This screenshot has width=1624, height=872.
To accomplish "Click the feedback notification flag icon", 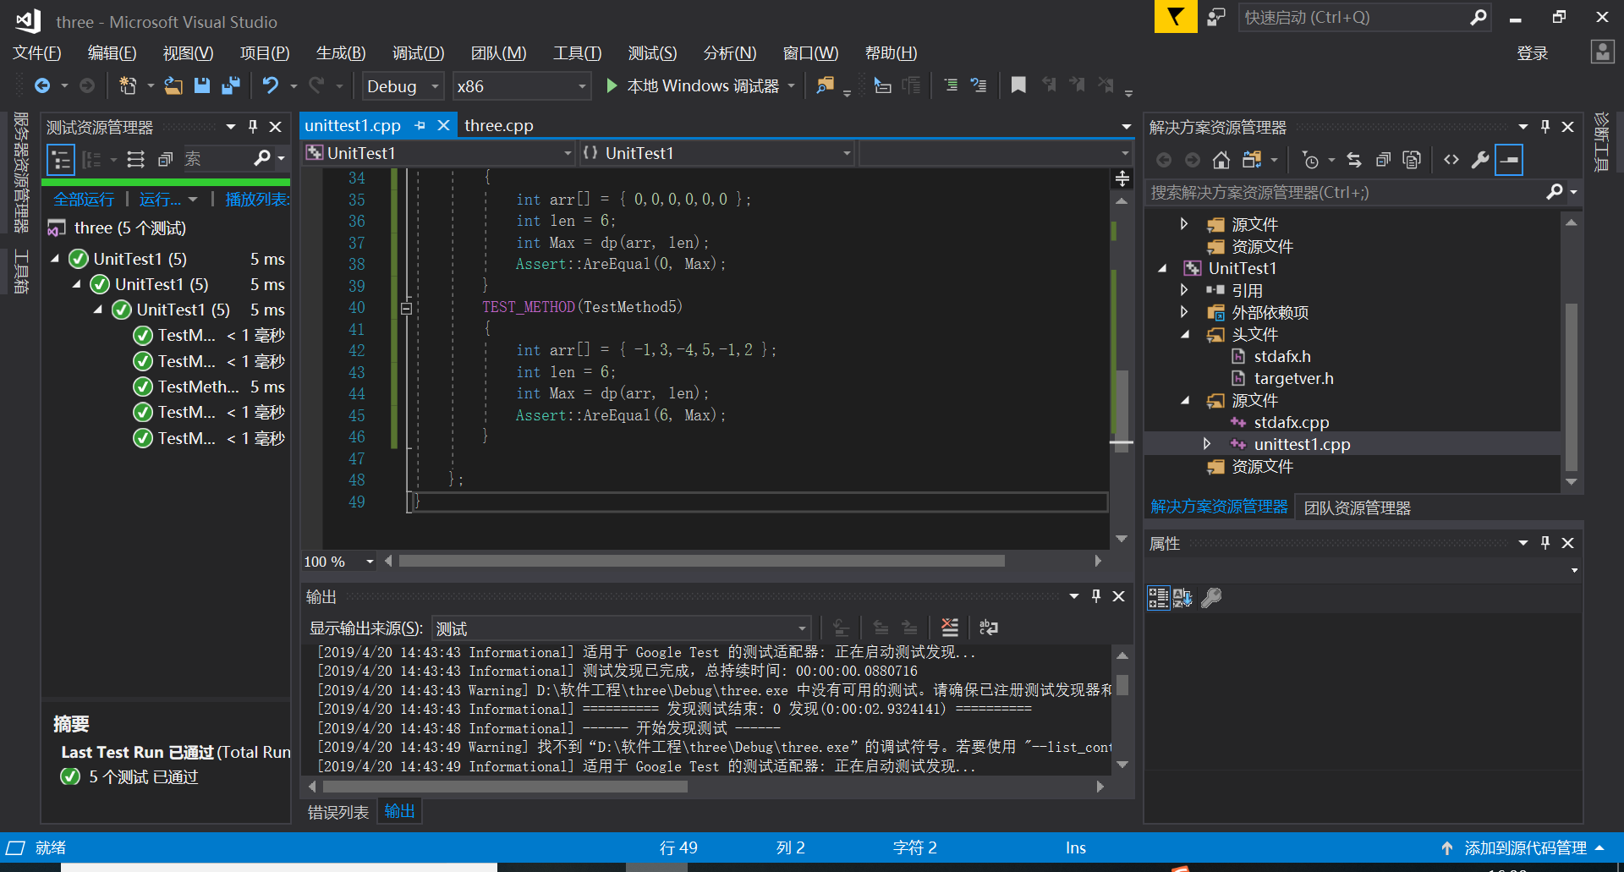I will (1175, 17).
